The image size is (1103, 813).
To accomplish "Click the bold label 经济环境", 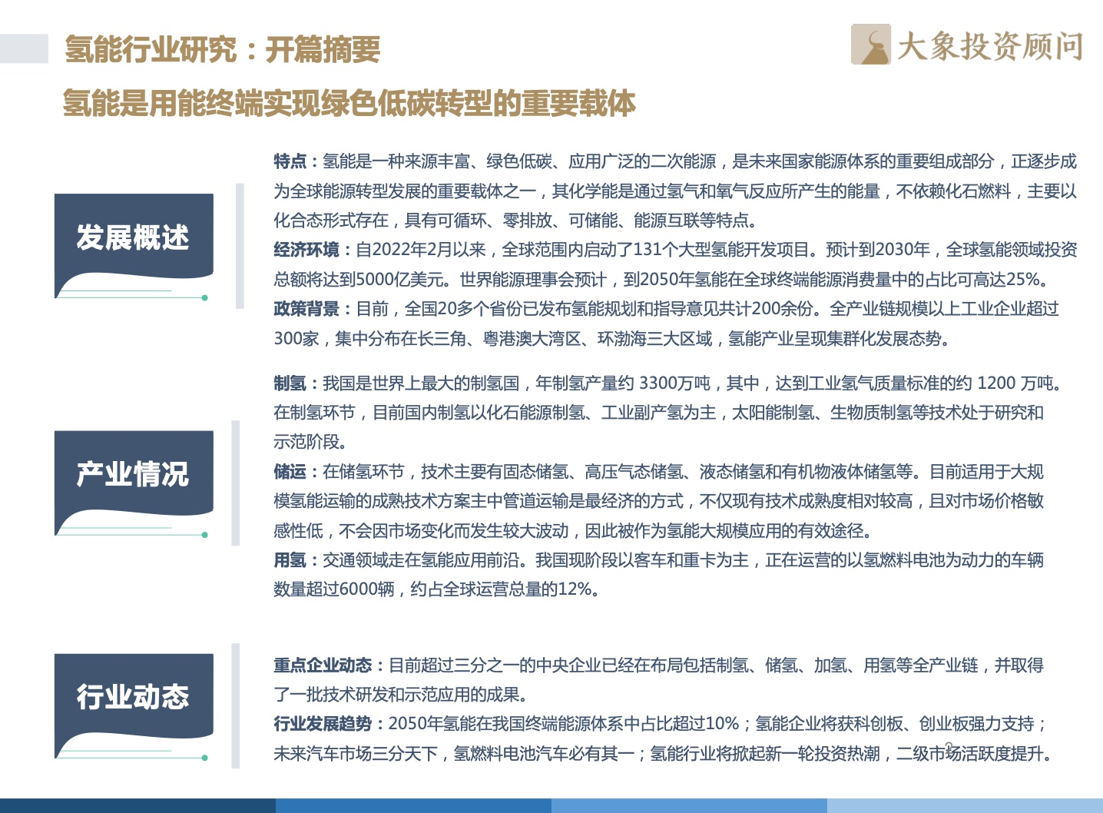I will point(306,250).
